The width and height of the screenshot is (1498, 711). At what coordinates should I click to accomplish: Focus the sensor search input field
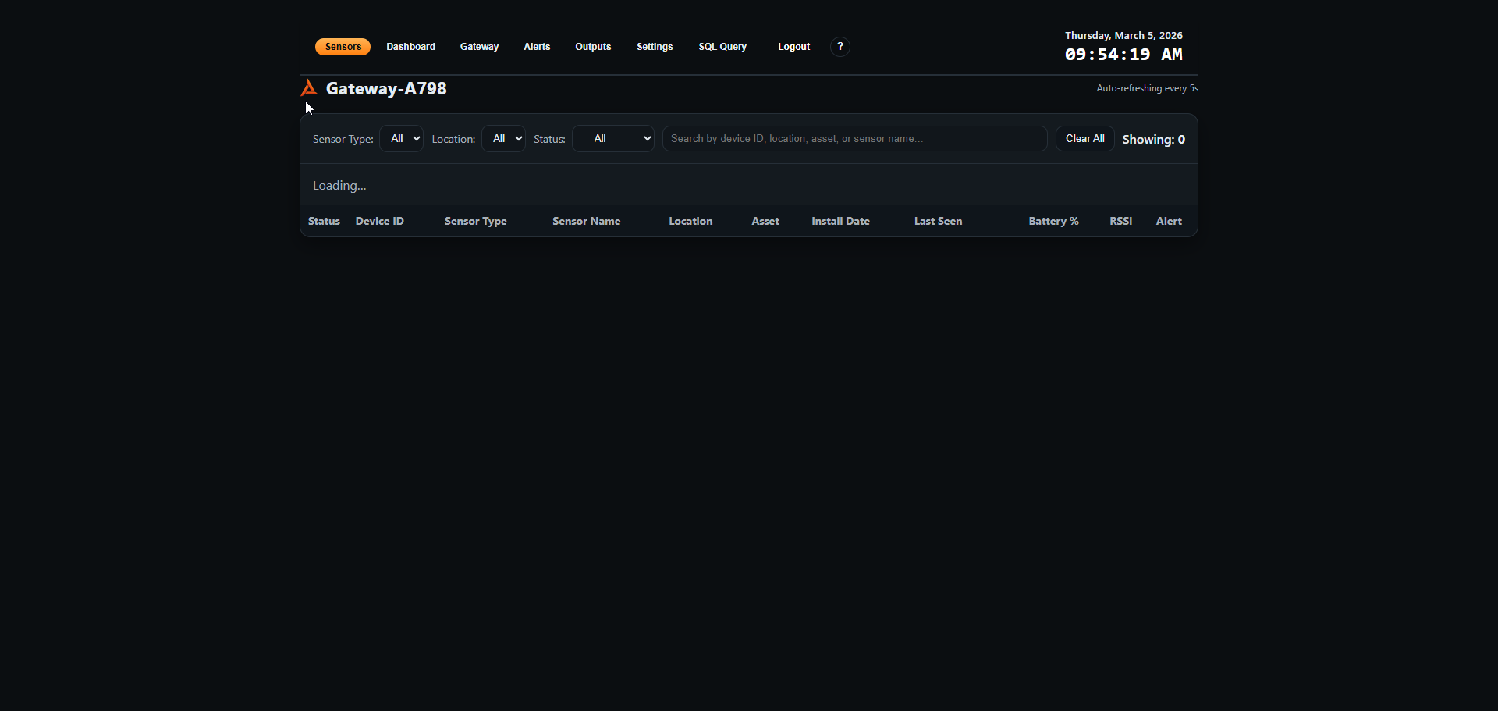(854, 139)
